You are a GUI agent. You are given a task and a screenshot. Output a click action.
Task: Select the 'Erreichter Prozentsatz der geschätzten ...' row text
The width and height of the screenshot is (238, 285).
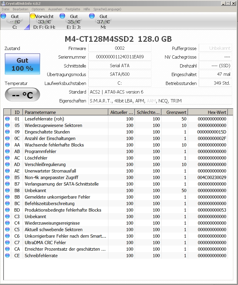coord(65,249)
